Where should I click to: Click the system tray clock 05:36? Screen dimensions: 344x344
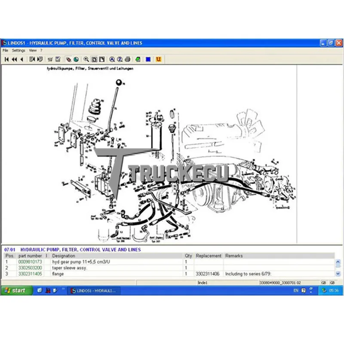click(334, 291)
